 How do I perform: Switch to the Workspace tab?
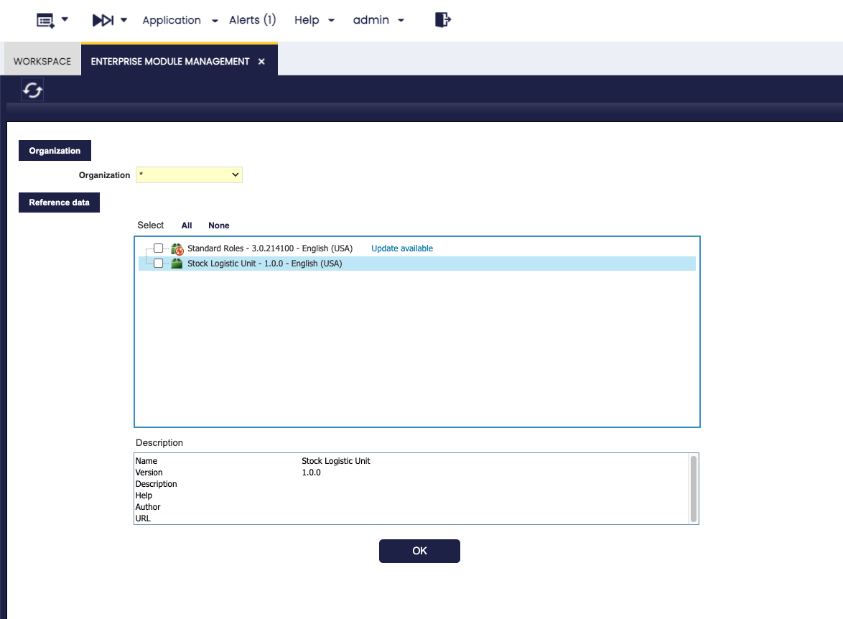[42, 62]
